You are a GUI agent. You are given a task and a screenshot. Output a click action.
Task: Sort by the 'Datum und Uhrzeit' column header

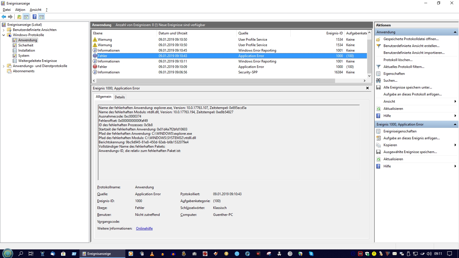(x=197, y=33)
